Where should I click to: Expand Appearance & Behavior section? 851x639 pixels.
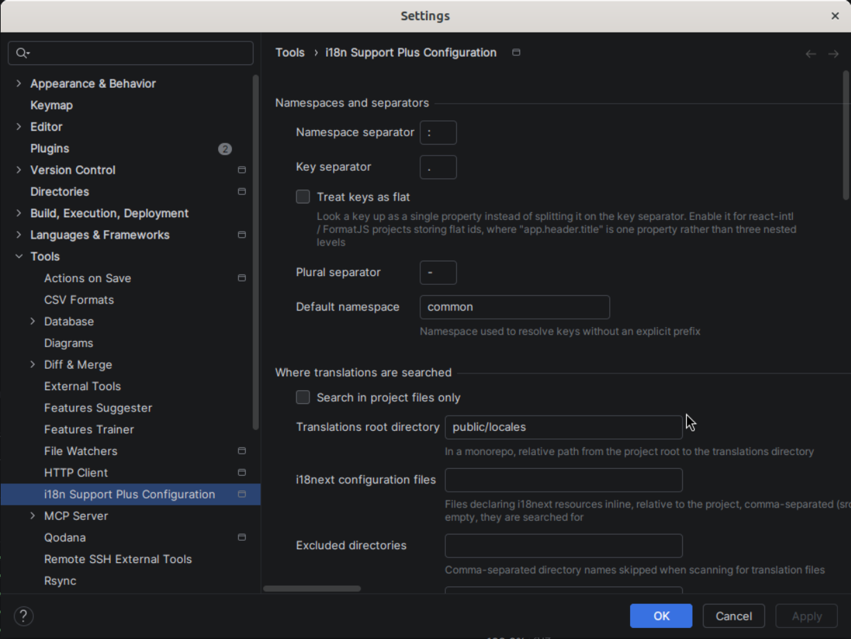point(19,84)
